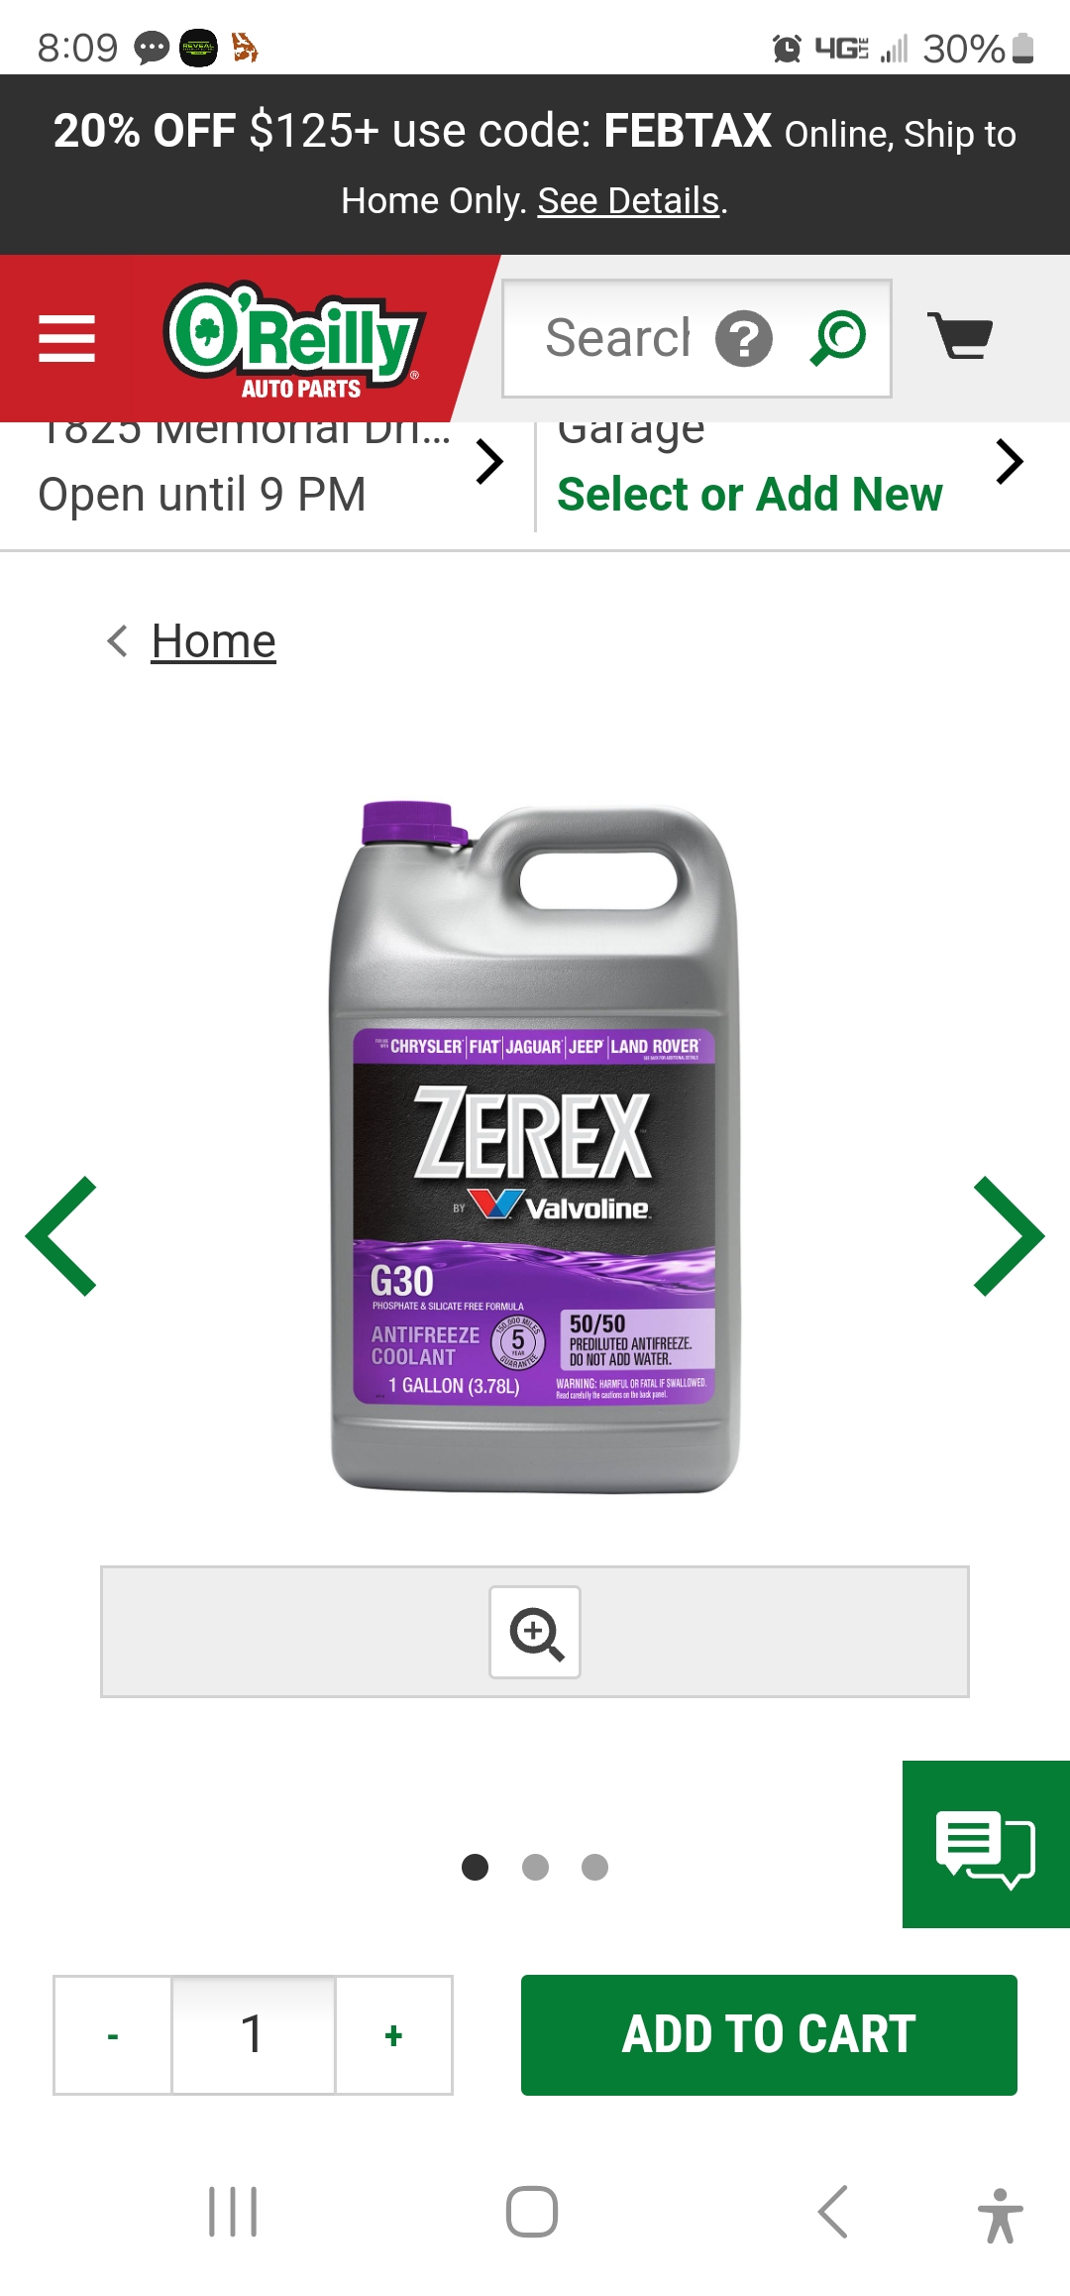The height and width of the screenshot is (2296, 1070).
Task: Show next product image
Action: 1009,1236
